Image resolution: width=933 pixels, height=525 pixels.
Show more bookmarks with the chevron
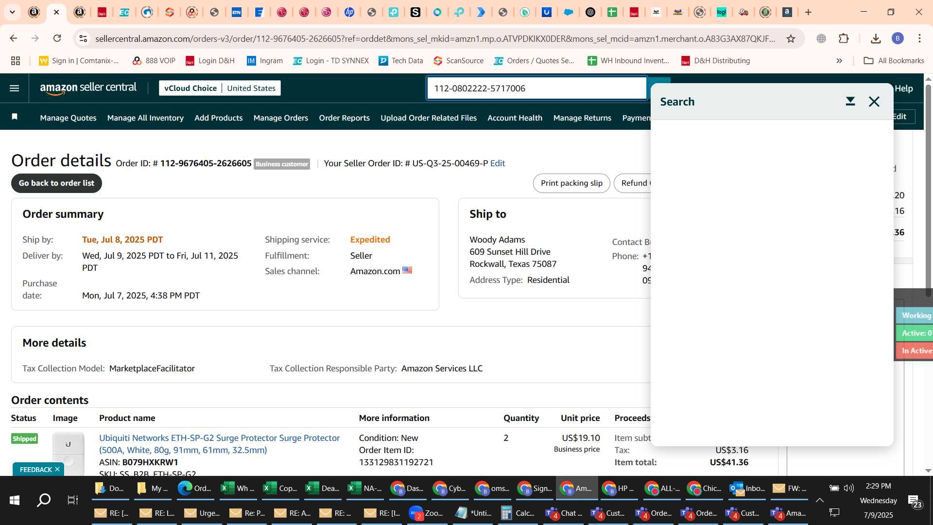839,61
